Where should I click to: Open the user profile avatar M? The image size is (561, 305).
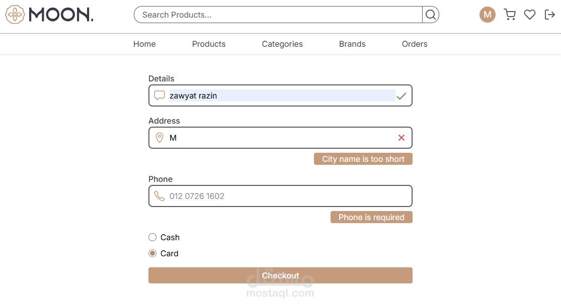pos(487,15)
